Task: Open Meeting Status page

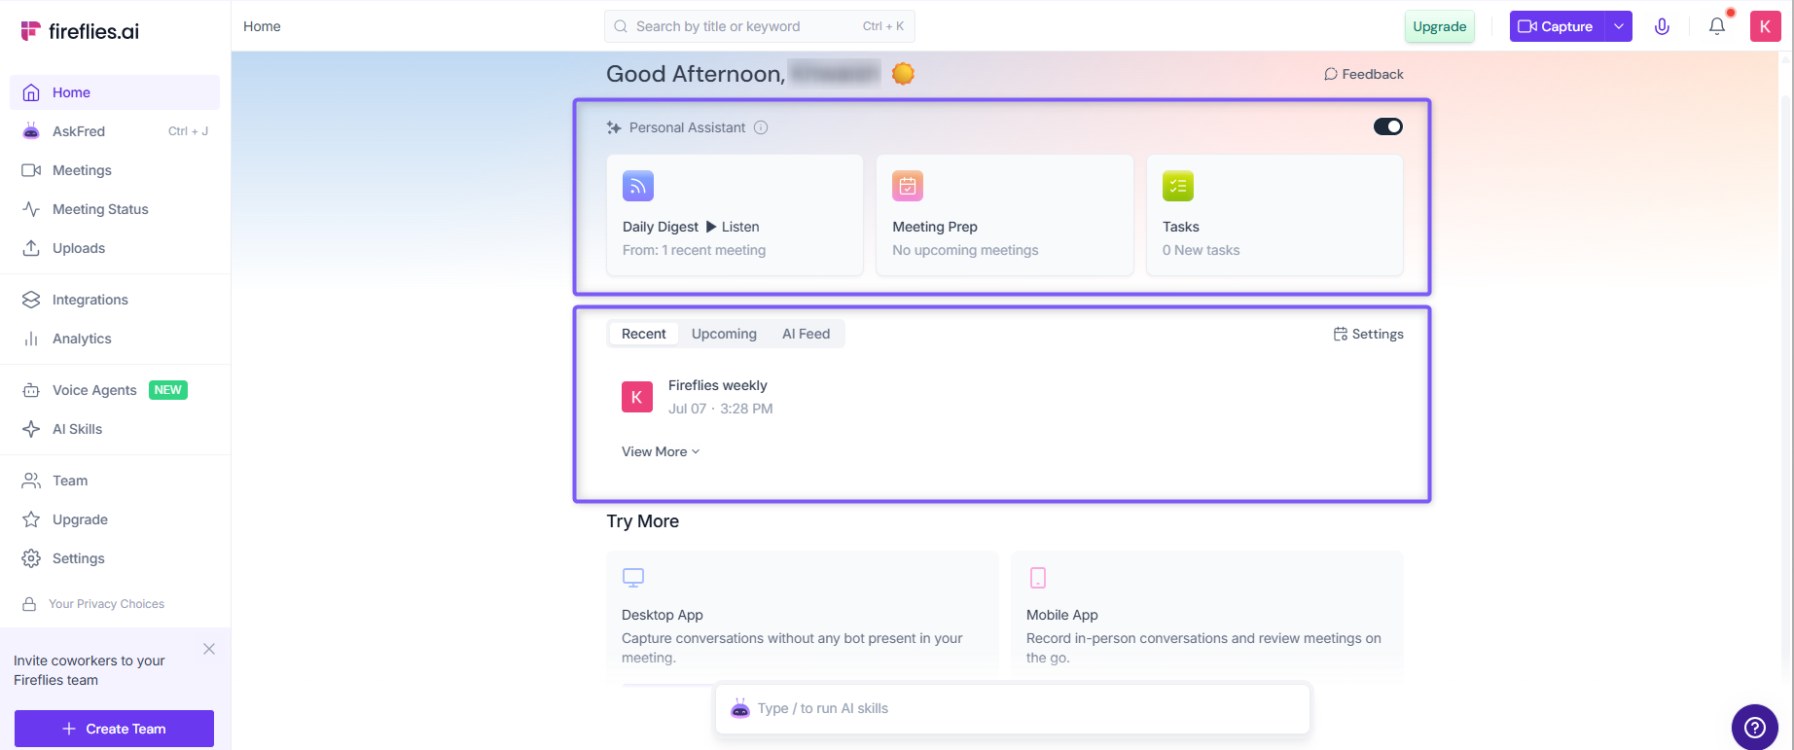Action: [x=115, y=209]
